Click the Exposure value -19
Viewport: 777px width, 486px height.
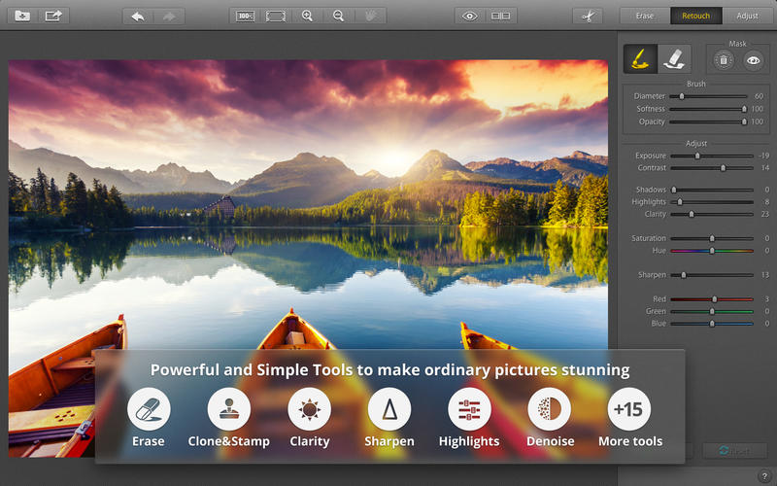pyautogui.click(x=763, y=156)
